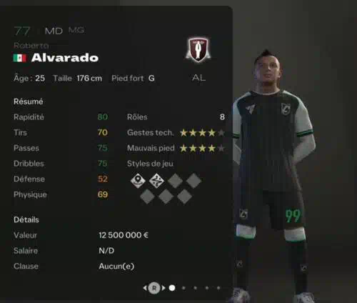
Task: Click the Valeur 12 500 000 € value
Action: pyautogui.click(x=124, y=235)
